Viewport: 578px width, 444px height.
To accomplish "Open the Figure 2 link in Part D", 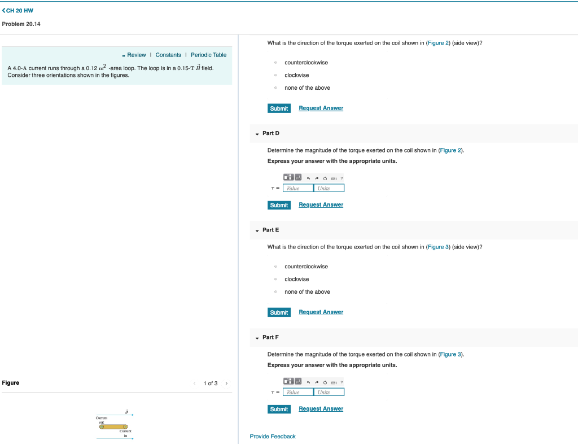I will pyautogui.click(x=450, y=150).
